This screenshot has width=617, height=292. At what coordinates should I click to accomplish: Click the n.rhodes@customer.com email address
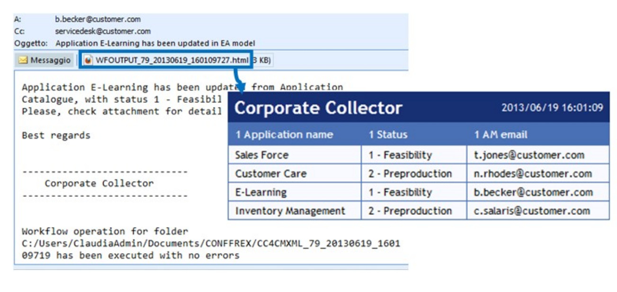(x=533, y=174)
